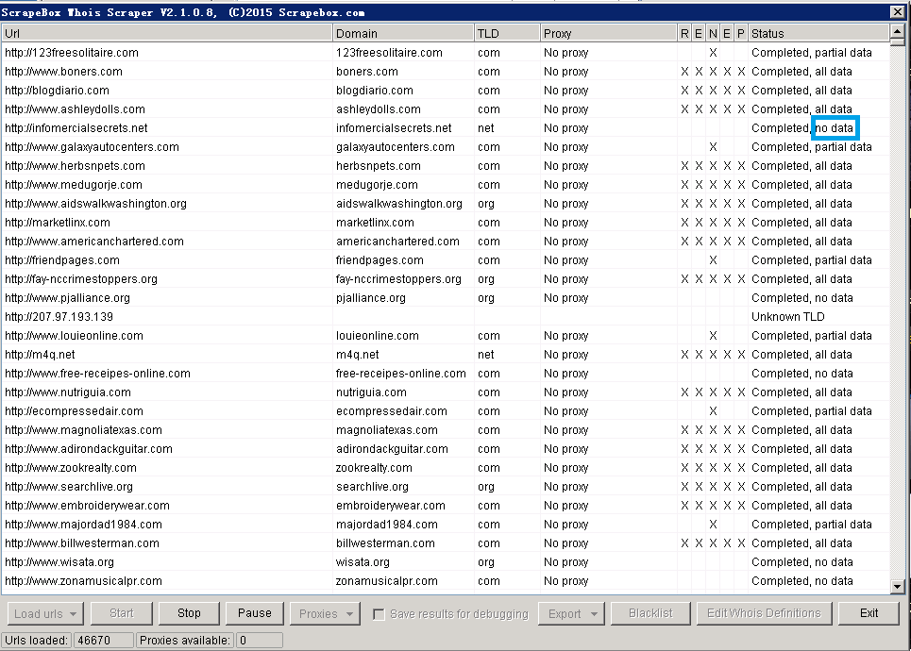Select row http://www.aidswalkwashington.org
This screenshot has height=651, width=911.
[x=445, y=203]
